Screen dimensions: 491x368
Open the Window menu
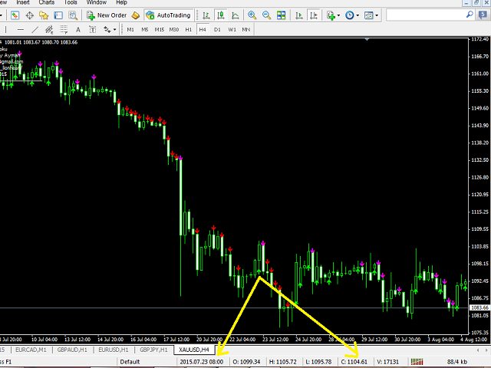coord(97,2)
